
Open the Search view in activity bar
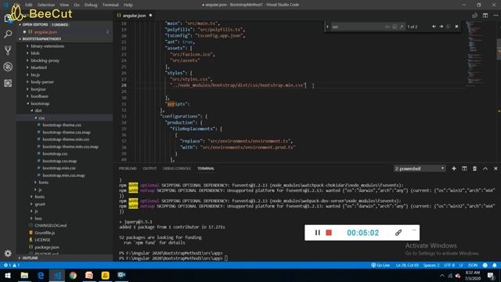[x=8, y=34]
